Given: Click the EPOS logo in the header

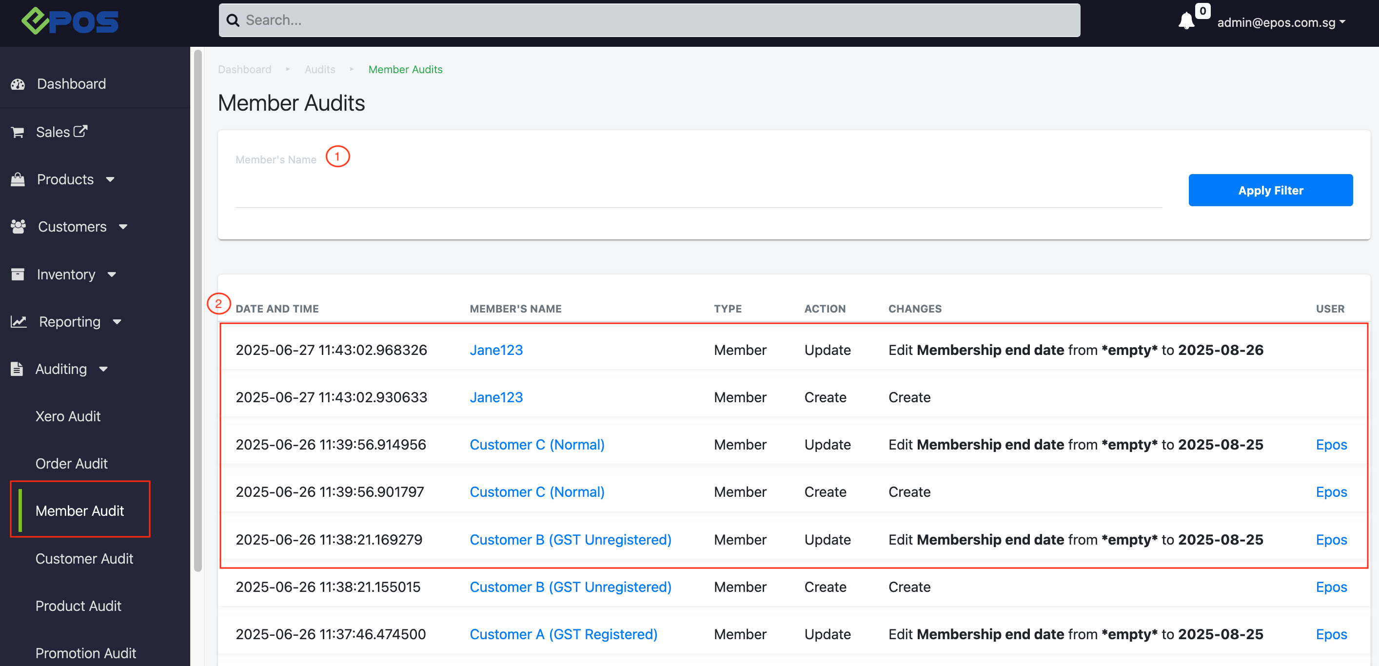Looking at the screenshot, I should (70, 21).
